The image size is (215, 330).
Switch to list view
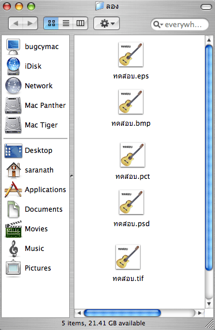(66, 23)
